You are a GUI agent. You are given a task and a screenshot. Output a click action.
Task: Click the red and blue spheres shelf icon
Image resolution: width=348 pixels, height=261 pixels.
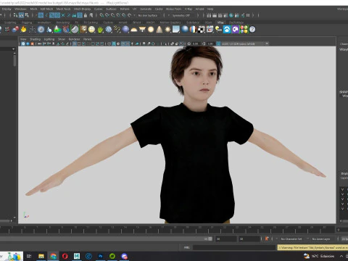pyautogui.click(x=15, y=30)
